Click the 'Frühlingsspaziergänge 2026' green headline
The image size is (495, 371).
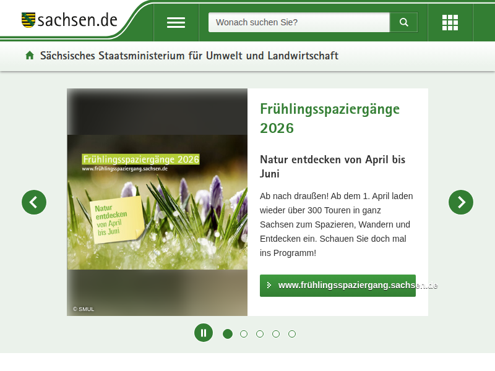pyautogui.click(x=330, y=118)
